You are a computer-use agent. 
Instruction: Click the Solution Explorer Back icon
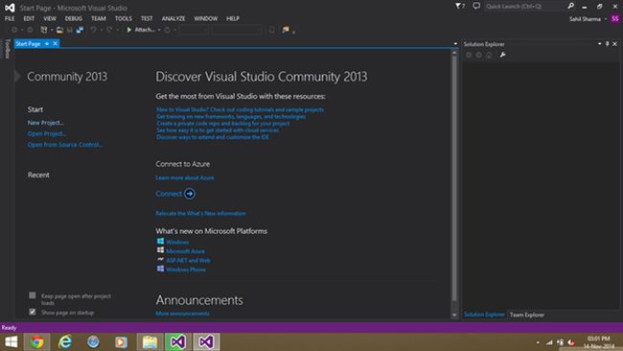point(469,55)
